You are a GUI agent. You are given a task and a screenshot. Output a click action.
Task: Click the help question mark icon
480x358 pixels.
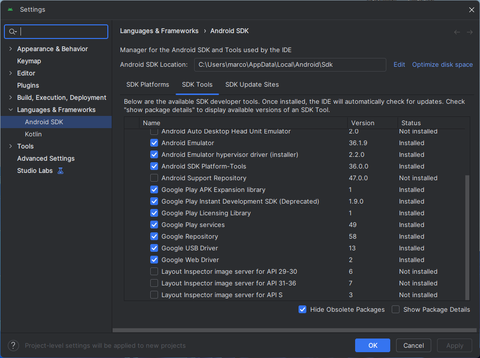click(x=14, y=345)
